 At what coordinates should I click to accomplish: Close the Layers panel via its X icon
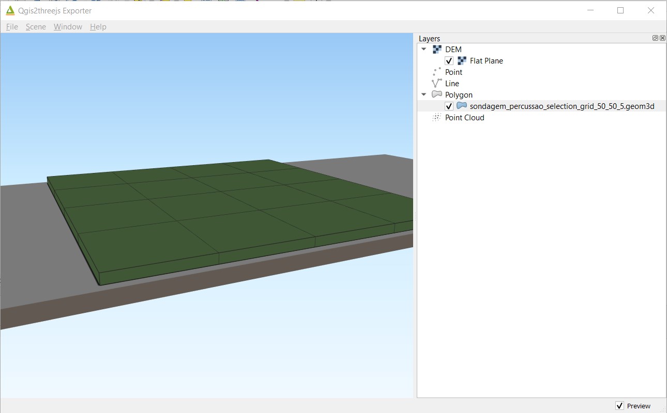coord(662,38)
